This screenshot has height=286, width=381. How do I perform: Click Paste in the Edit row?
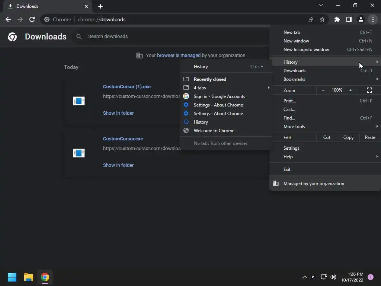point(370,137)
